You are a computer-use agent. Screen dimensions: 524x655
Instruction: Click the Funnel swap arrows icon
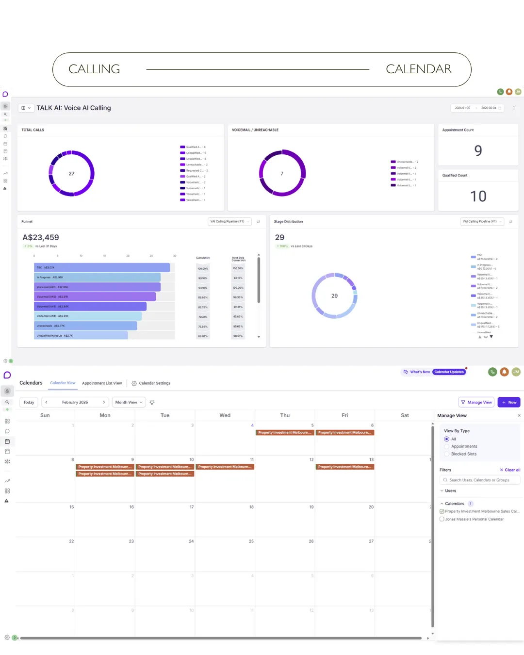click(x=258, y=222)
